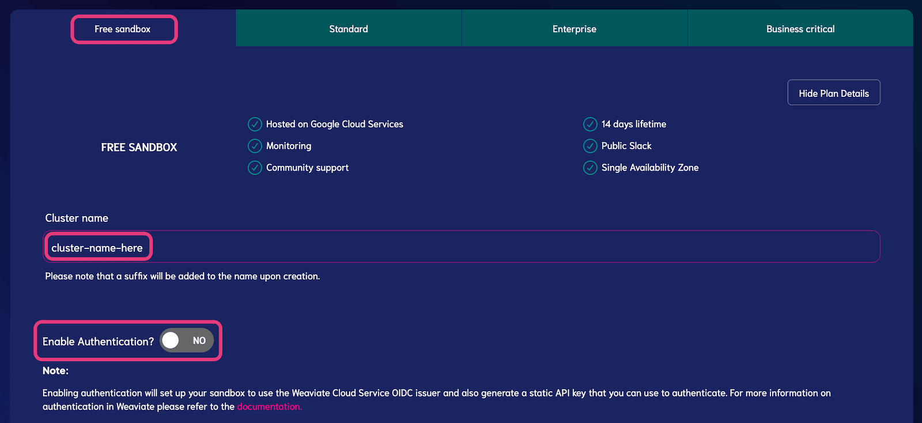Viewport: 922px width, 423px height.
Task: Focus the Cluster name input field
Action: pyautogui.click(x=461, y=247)
